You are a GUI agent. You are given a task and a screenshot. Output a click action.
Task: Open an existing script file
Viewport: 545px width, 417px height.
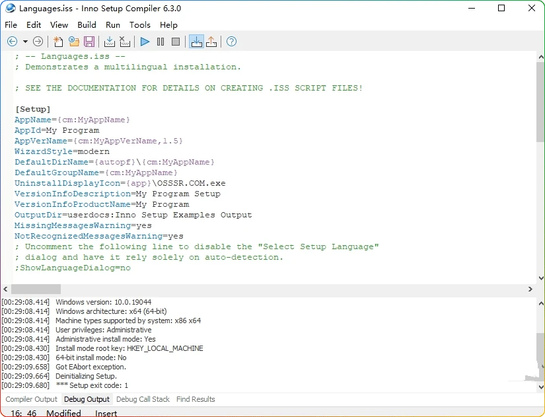tap(74, 42)
